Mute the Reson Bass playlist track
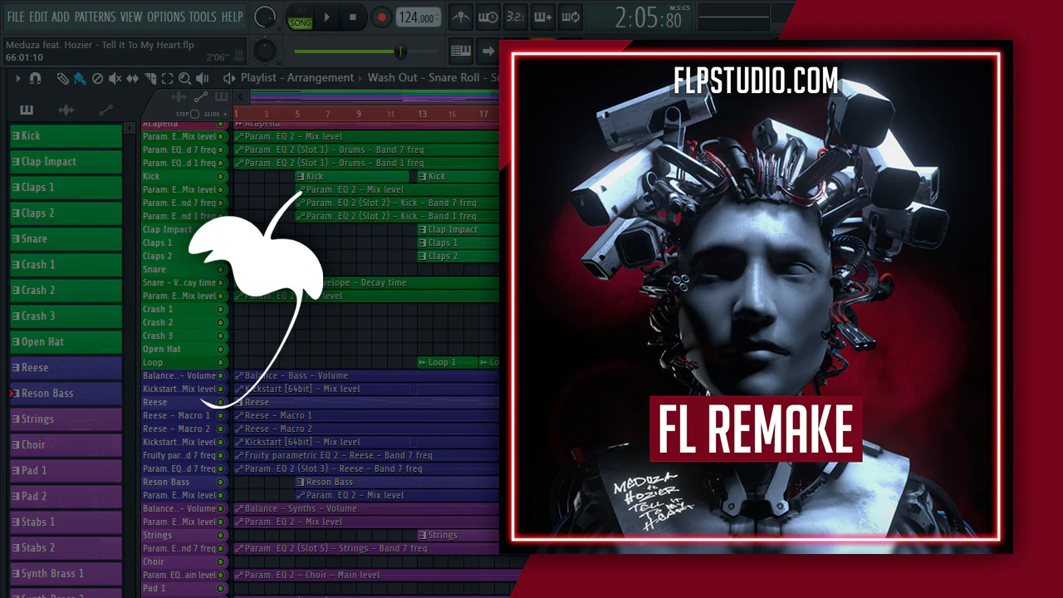 221,482
